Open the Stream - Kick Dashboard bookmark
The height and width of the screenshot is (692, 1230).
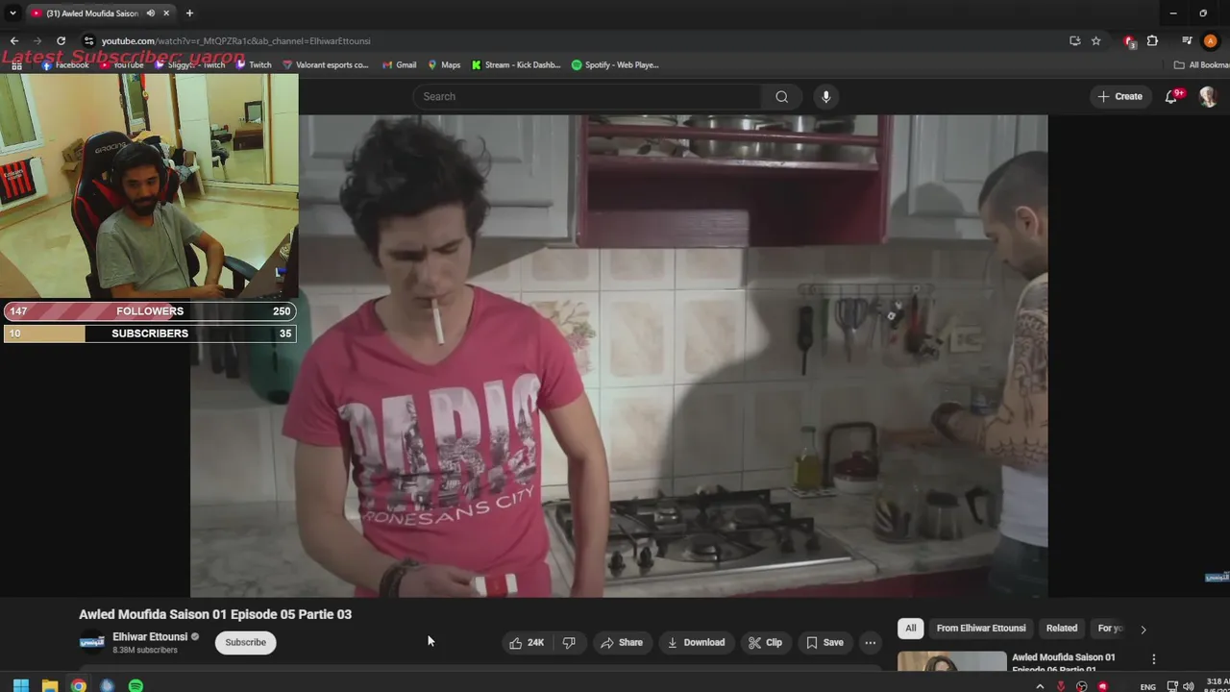(x=516, y=64)
